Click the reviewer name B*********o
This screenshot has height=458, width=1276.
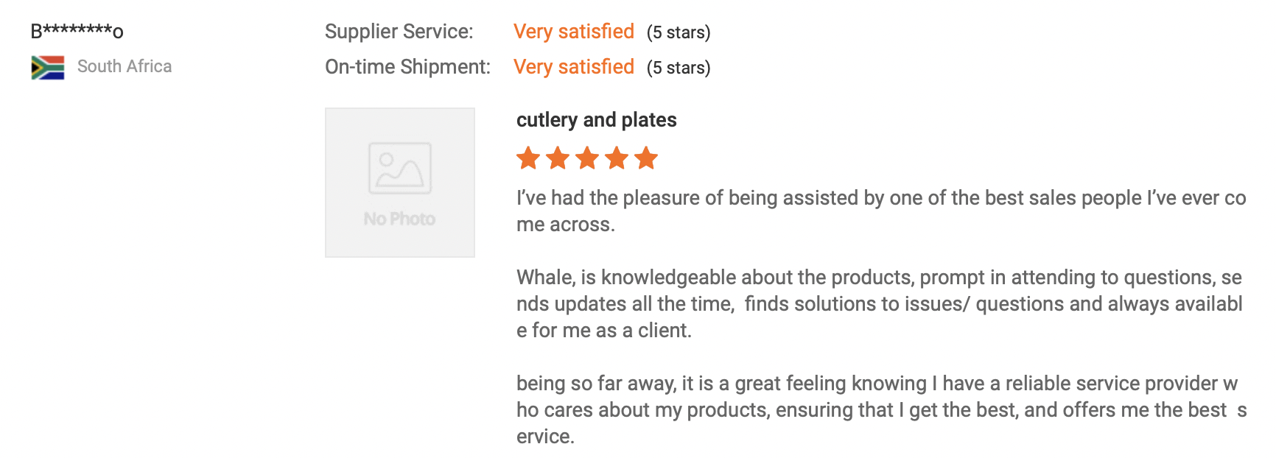(77, 31)
